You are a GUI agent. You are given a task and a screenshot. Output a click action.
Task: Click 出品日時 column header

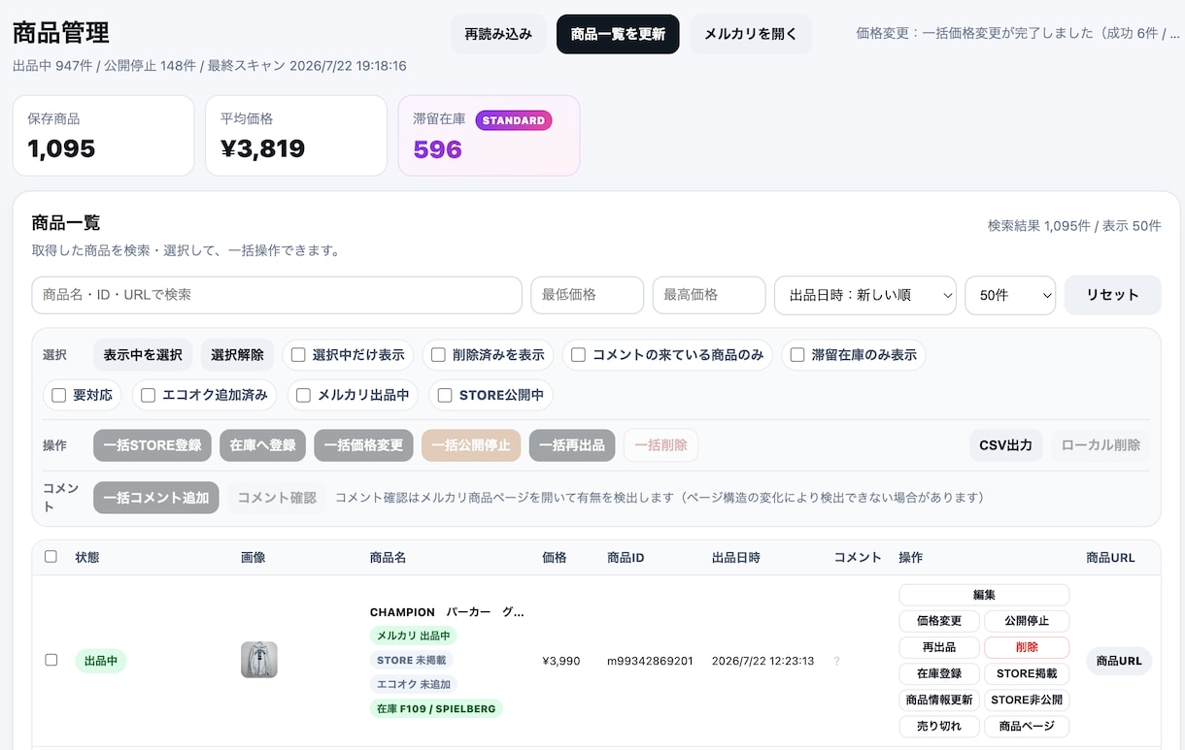[736, 558]
